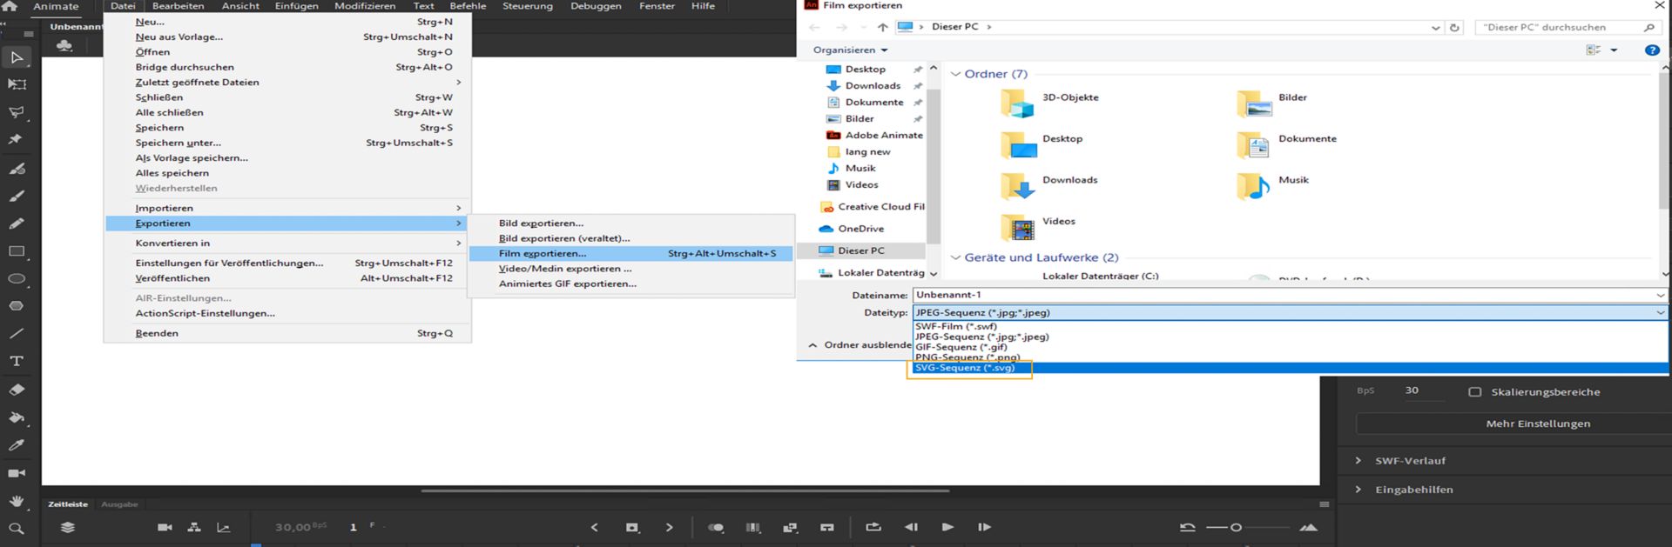Select the Eraser tool
The image size is (1672, 547).
[x=17, y=390]
